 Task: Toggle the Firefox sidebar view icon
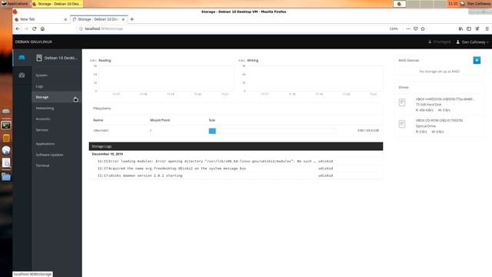coord(469,28)
